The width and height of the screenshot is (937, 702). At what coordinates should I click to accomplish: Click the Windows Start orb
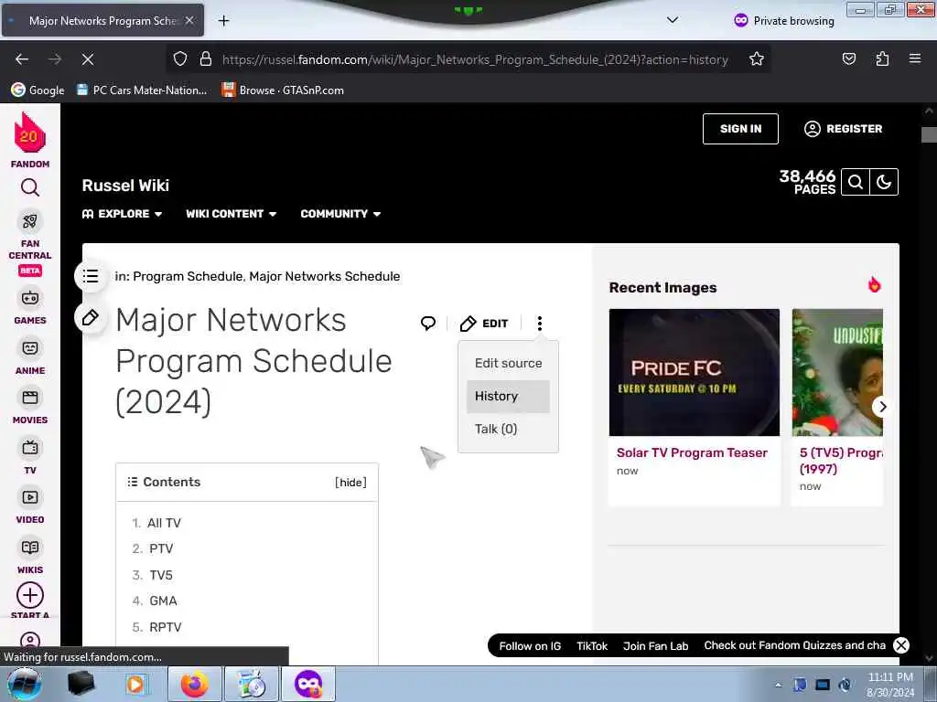click(25, 684)
